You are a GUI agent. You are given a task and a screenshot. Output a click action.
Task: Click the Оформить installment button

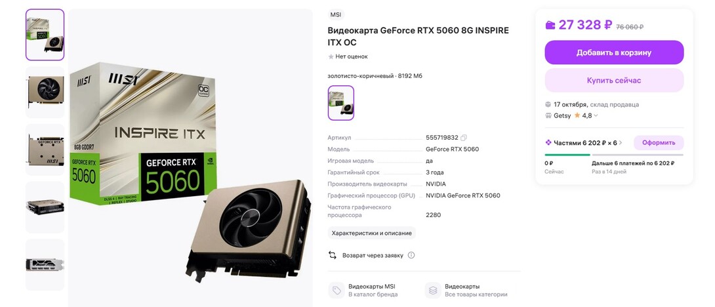(659, 143)
